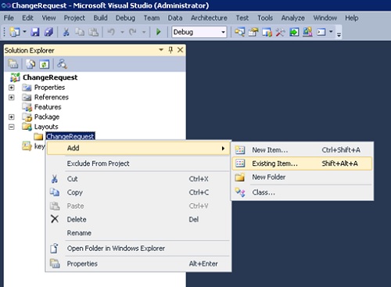
Task: Open the Object Browser toolbar icon
Action: [267, 32]
